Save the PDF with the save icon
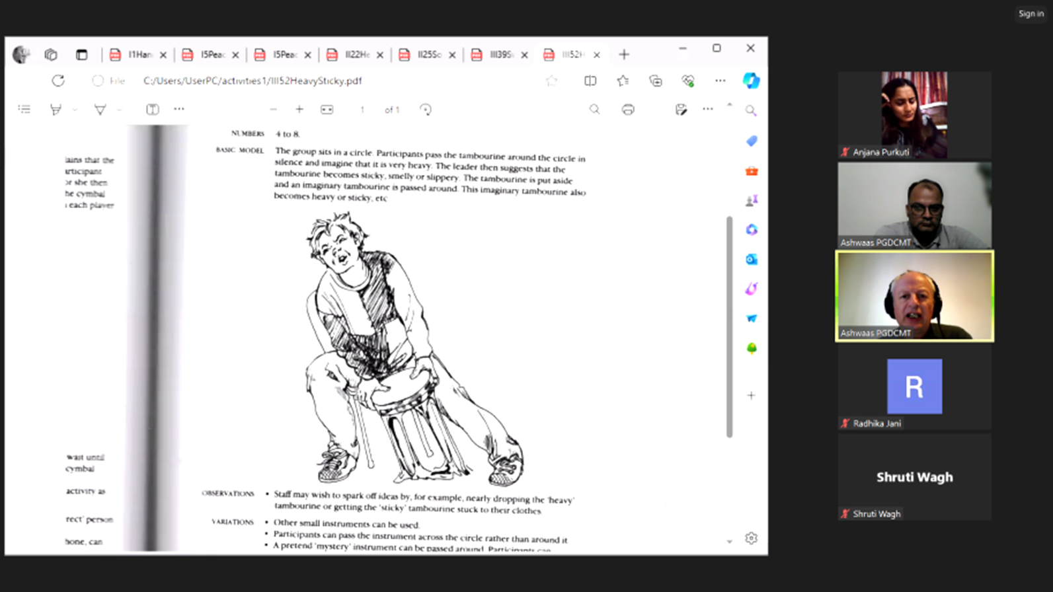Viewport: 1053px width, 592px height. (681, 110)
